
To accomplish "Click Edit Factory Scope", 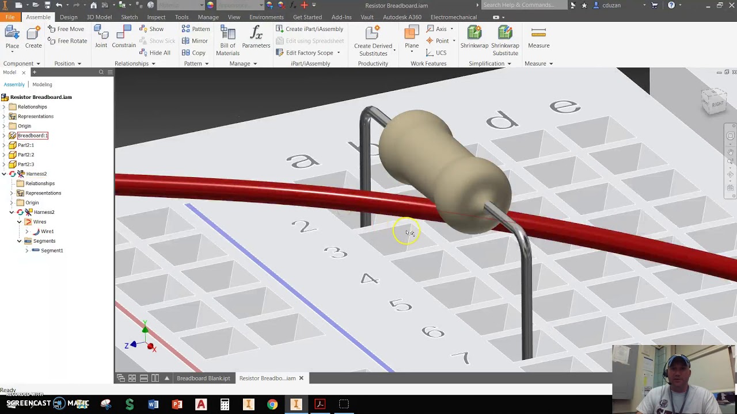I will click(307, 53).
